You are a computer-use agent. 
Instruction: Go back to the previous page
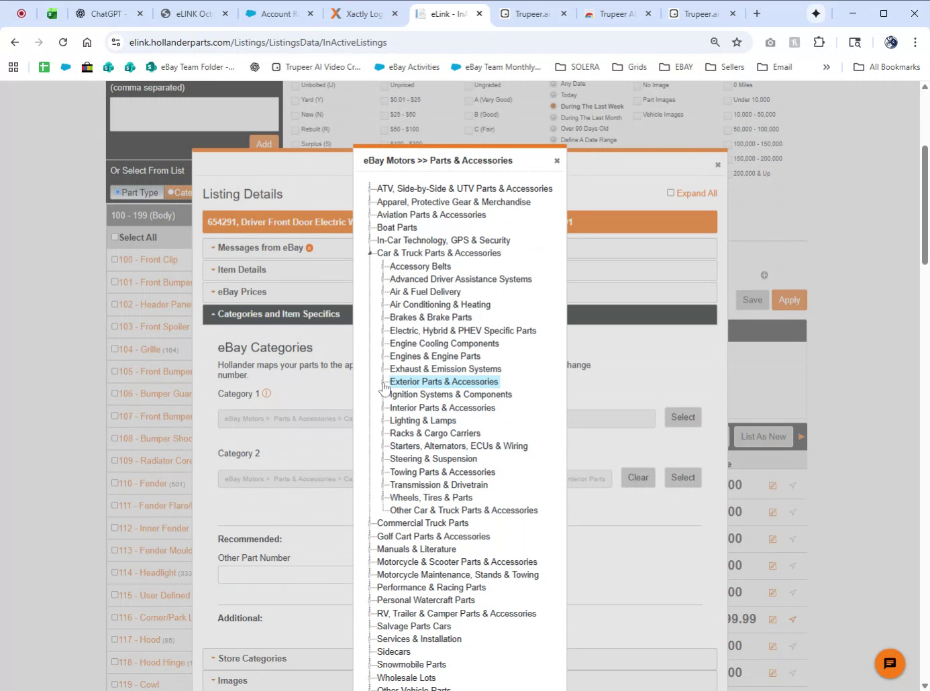pyautogui.click(x=15, y=42)
